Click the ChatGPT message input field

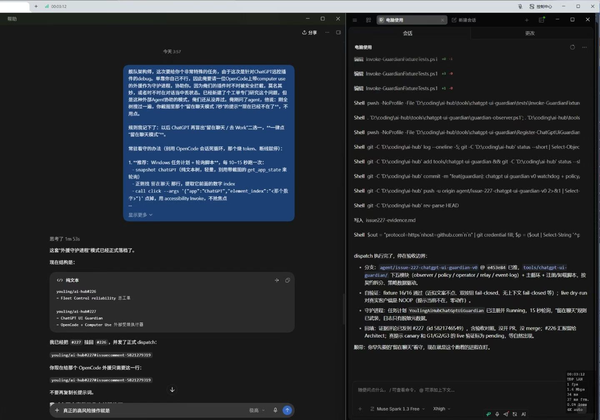click(x=154, y=410)
